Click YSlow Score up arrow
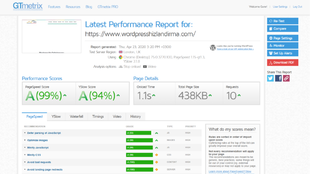Screen dimensions: 310x174 tap(118, 96)
